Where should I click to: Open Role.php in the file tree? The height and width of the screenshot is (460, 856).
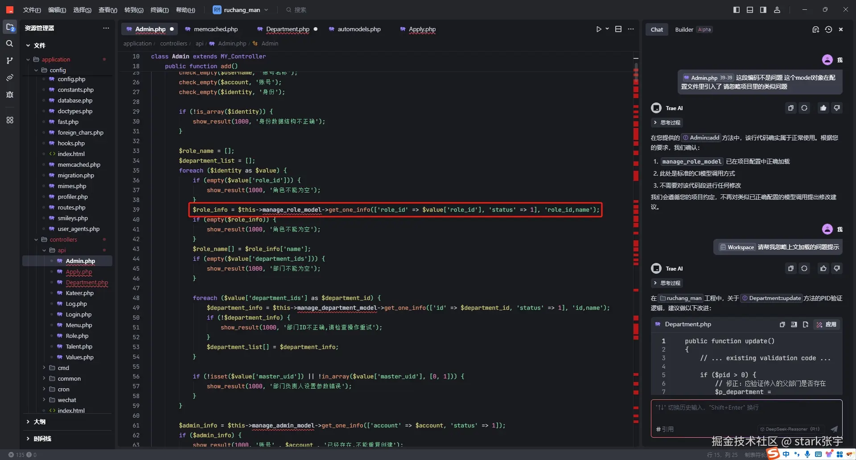pyautogui.click(x=77, y=336)
